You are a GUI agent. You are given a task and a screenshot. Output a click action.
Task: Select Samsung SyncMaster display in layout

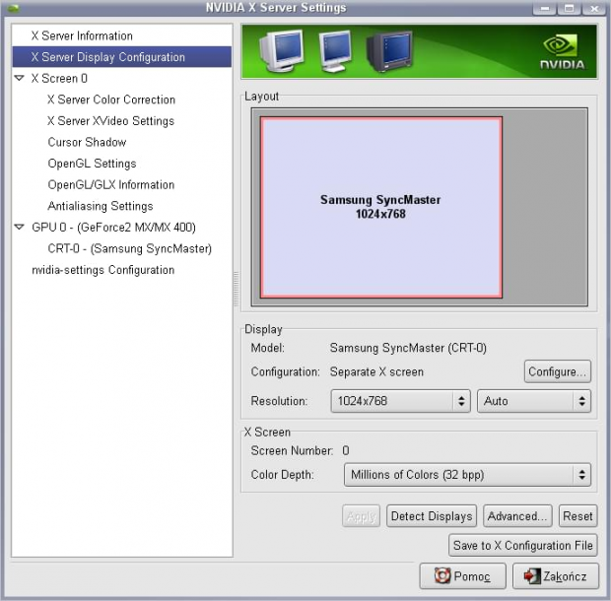(381, 207)
